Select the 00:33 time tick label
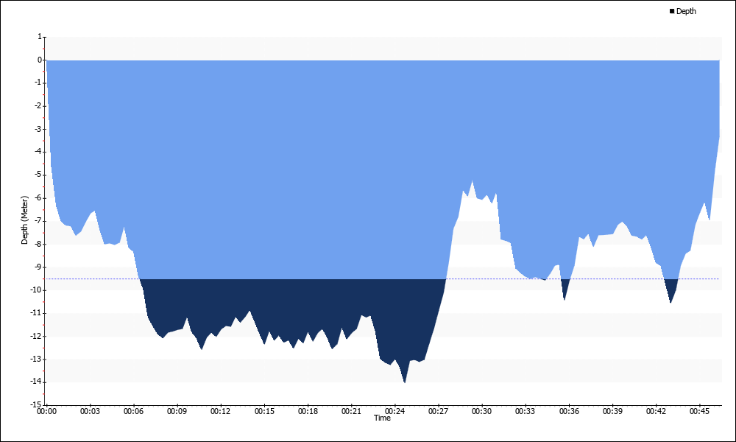The width and height of the screenshot is (736, 442). pyautogui.click(x=526, y=412)
